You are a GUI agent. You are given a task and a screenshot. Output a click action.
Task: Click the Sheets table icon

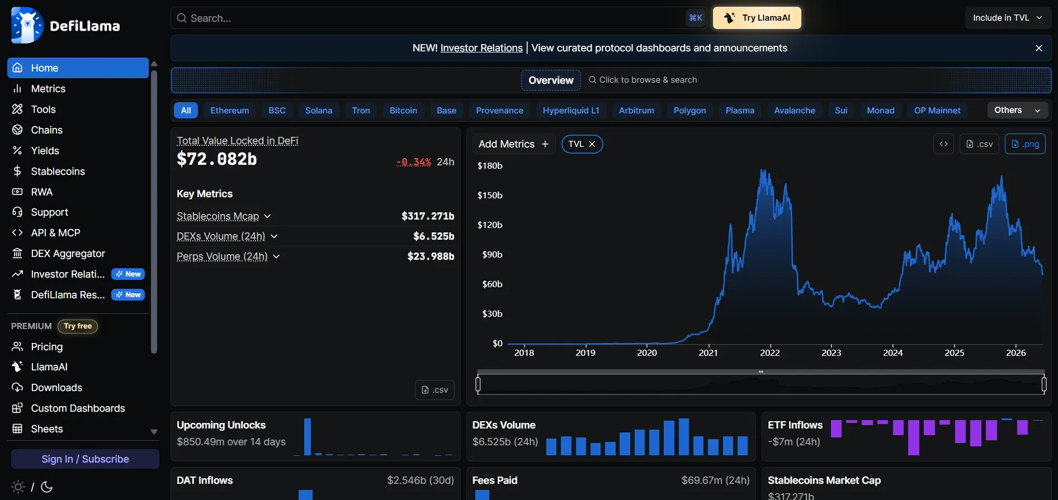tap(17, 428)
